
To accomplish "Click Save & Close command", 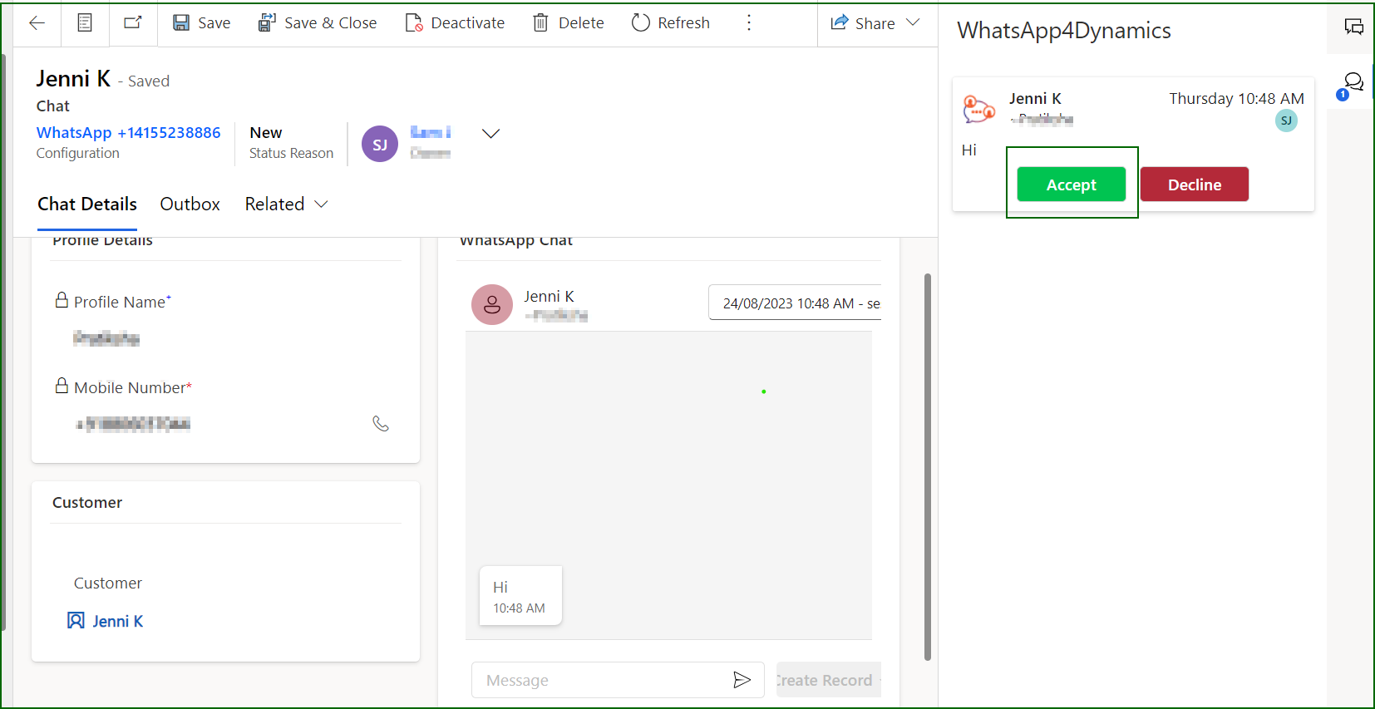I will [318, 23].
